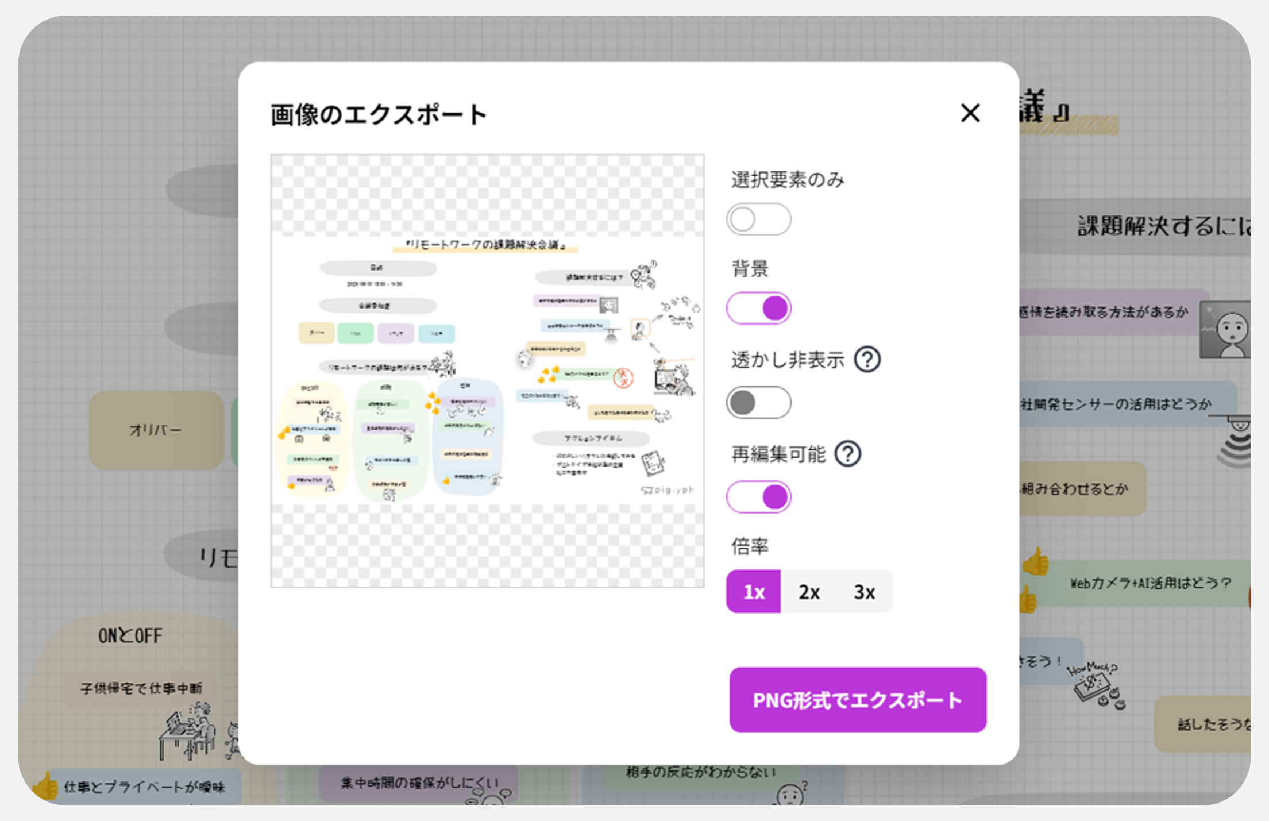Click the 子供帰宅で仕事中断 note

[x=141, y=688]
